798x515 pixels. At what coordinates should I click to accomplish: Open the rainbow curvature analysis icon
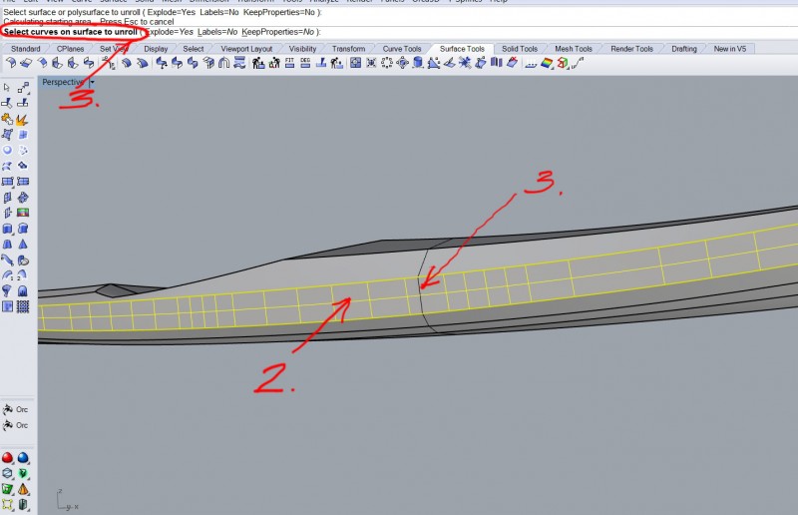tap(547, 63)
